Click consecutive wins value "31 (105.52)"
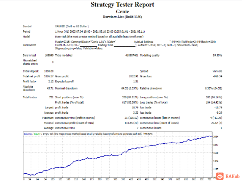Screen dimensions: 243x182 click(x=131, y=118)
